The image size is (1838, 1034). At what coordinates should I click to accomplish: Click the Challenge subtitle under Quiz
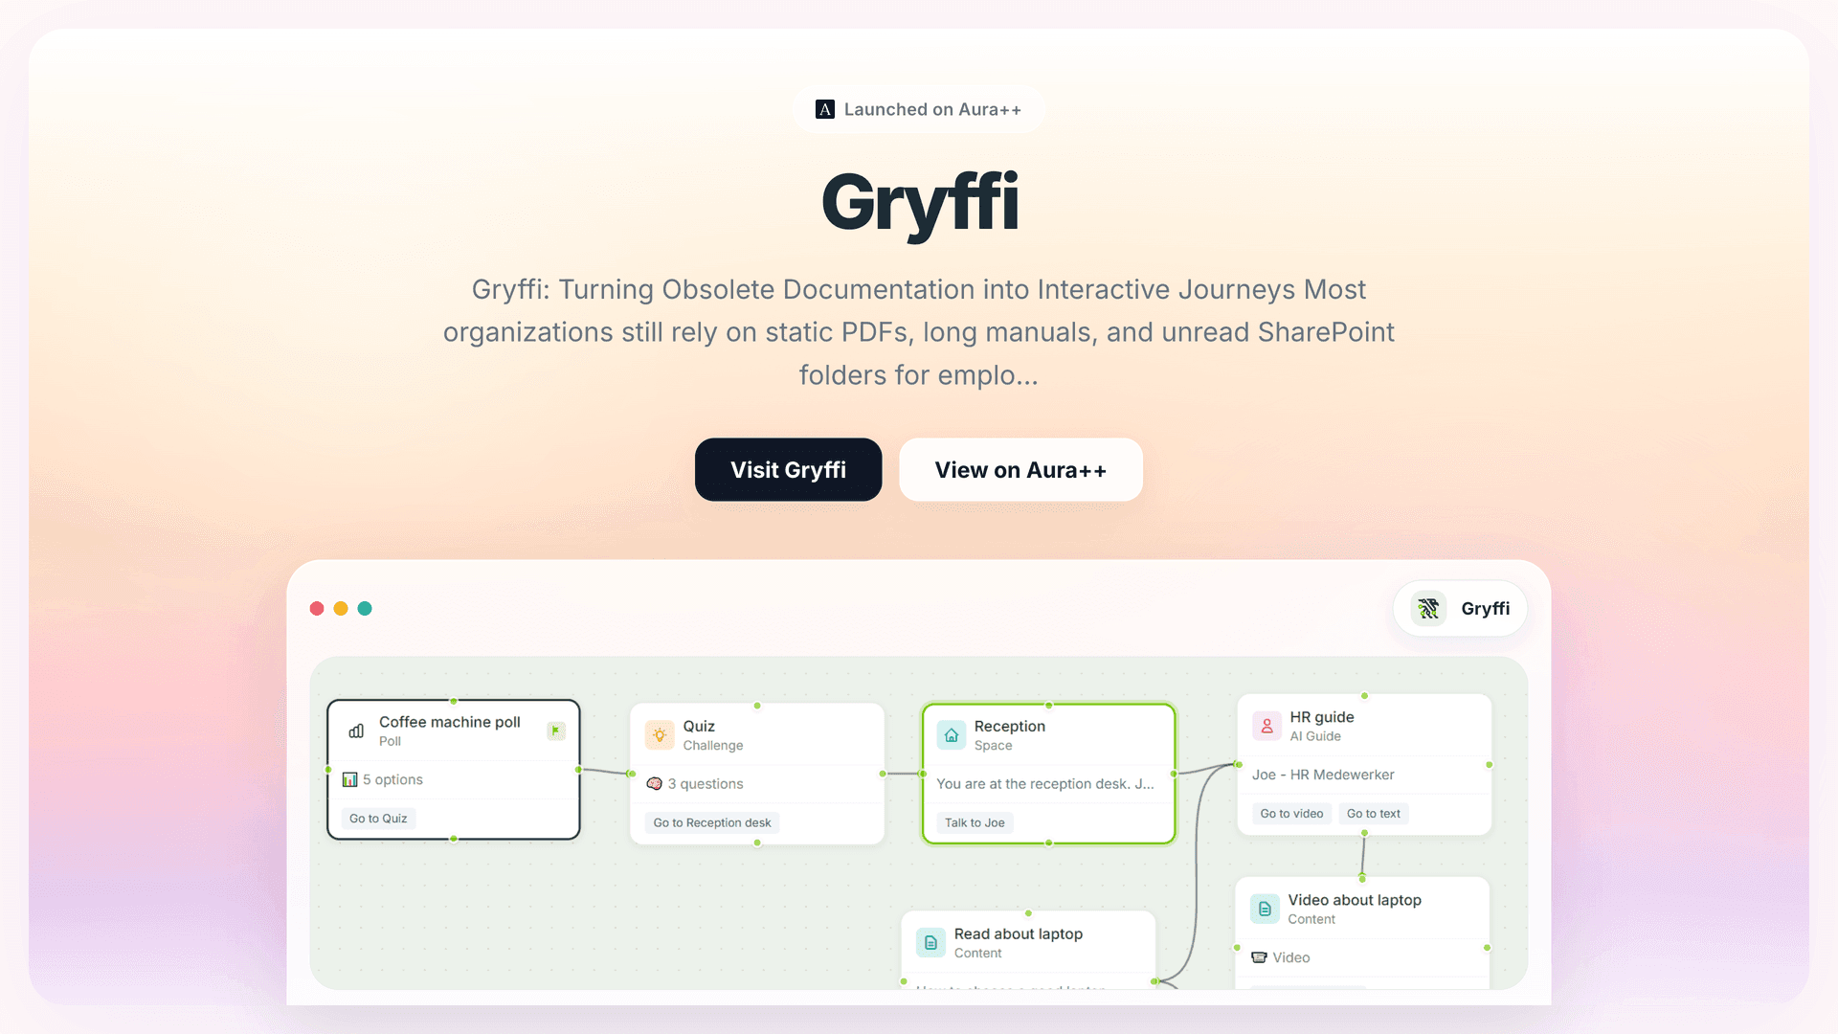tap(712, 746)
